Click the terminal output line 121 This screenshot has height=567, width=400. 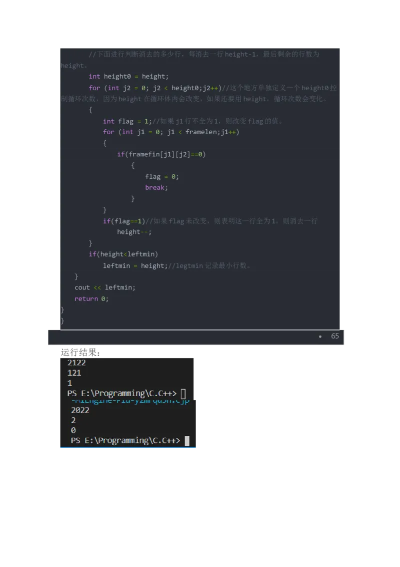[x=74, y=373]
